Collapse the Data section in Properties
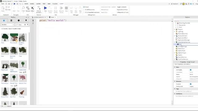The height and width of the screenshot is (111, 198). [x=175, y=67]
